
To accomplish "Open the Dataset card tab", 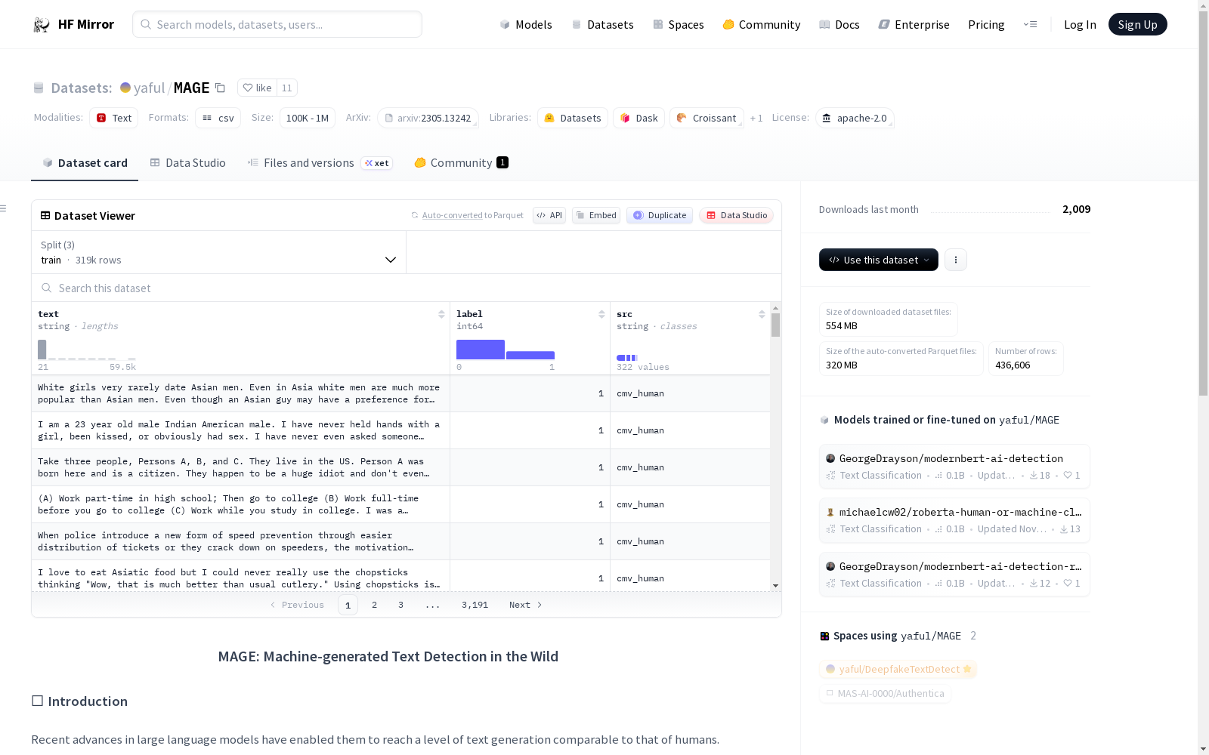I will point(85,163).
